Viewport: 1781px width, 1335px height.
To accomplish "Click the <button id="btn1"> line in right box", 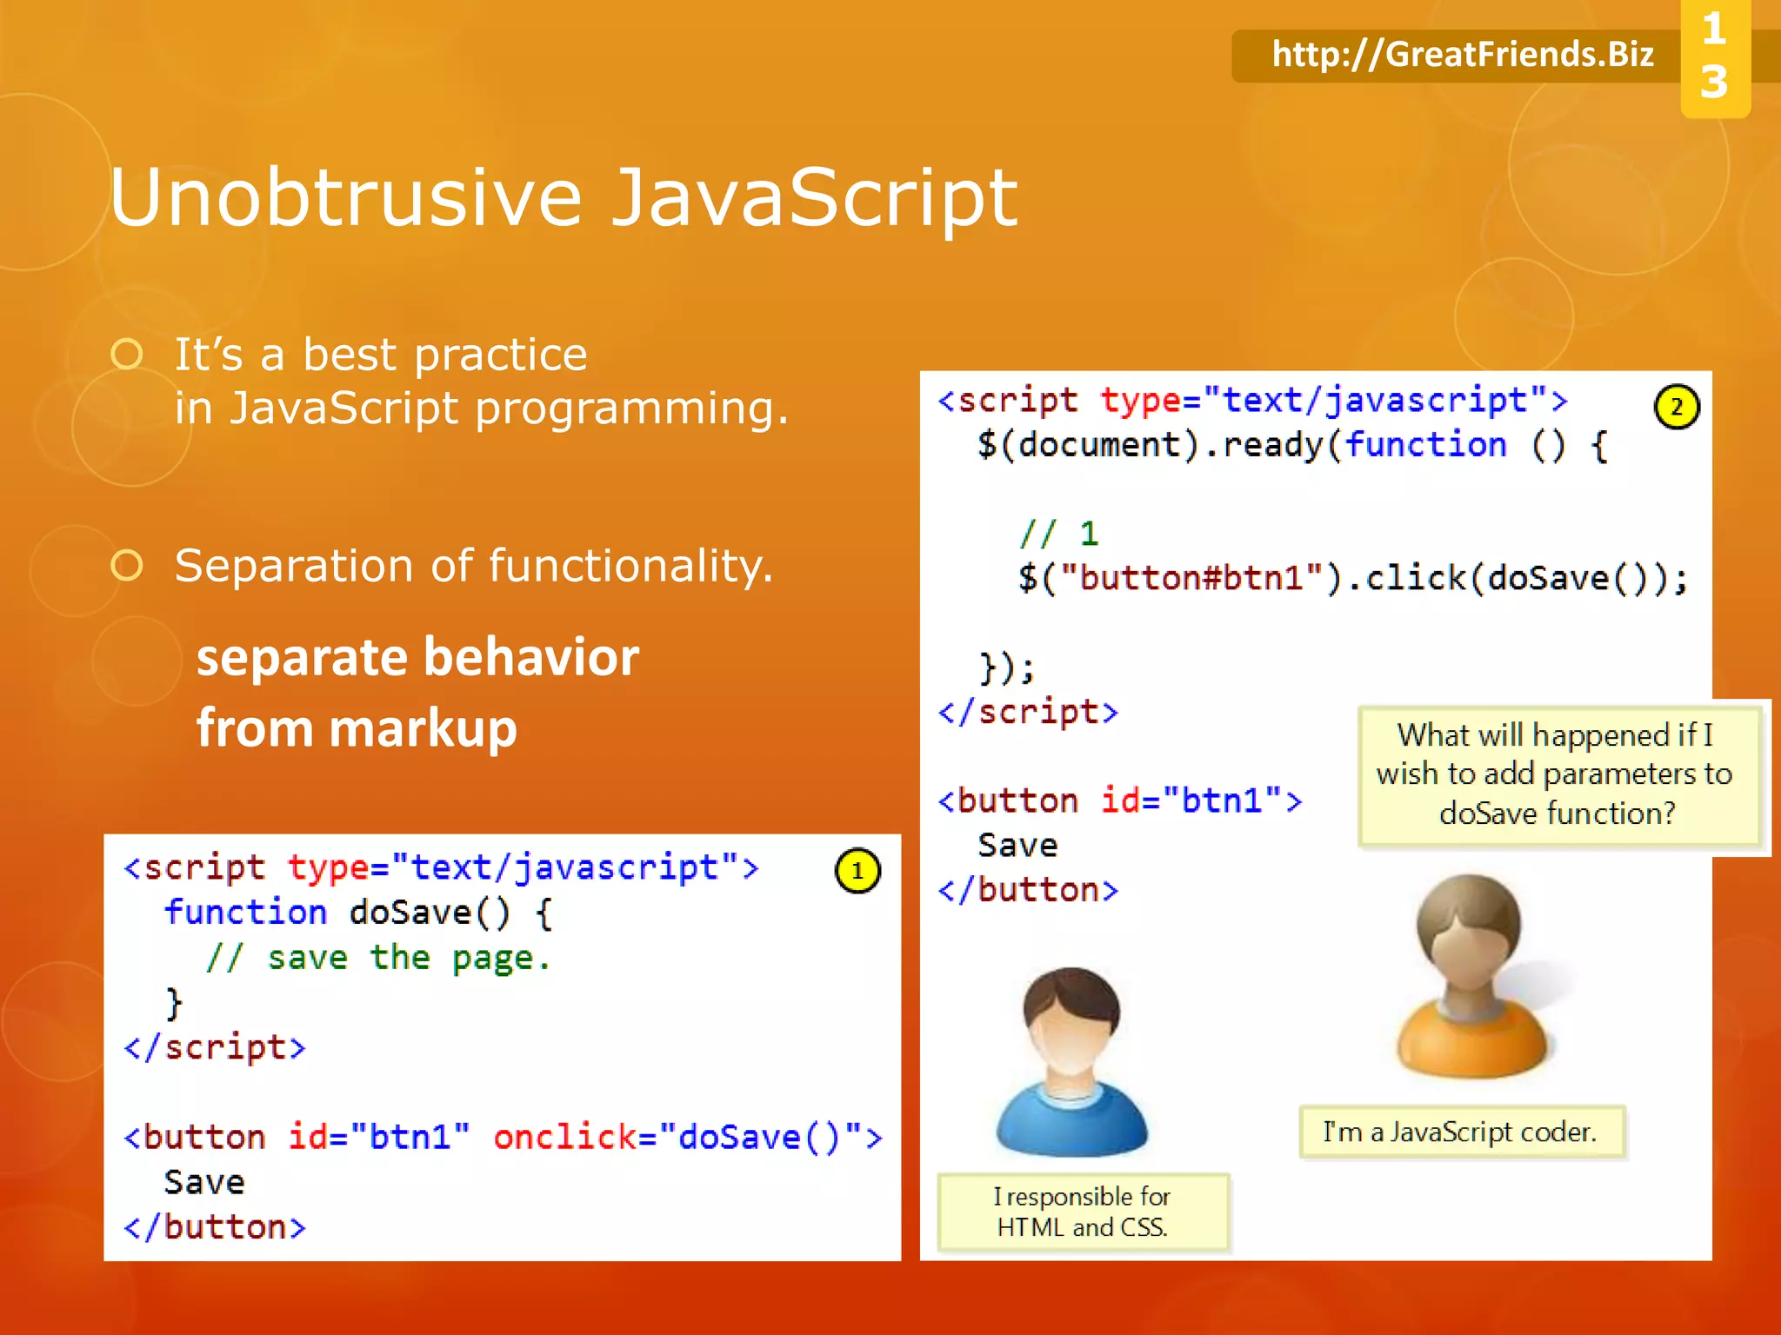I will pyautogui.click(x=1120, y=800).
